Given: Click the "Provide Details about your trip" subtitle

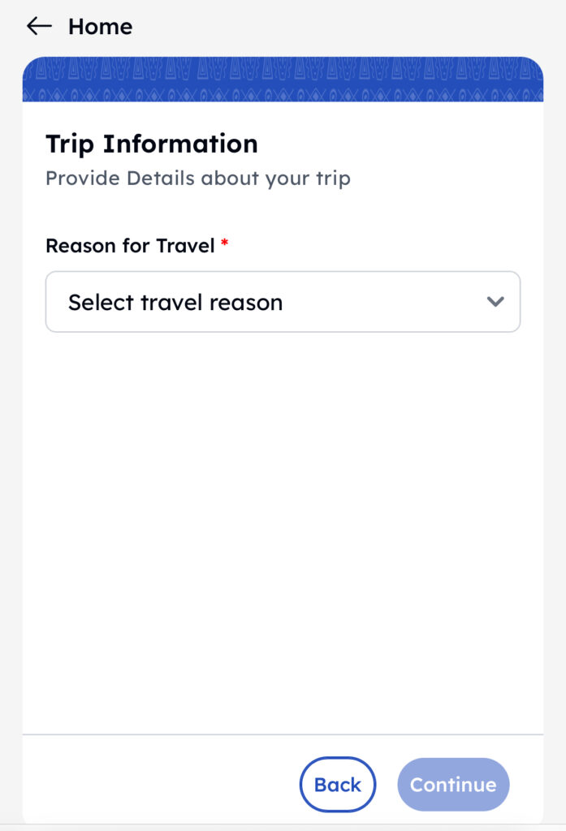Looking at the screenshot, I should (198, 178).
